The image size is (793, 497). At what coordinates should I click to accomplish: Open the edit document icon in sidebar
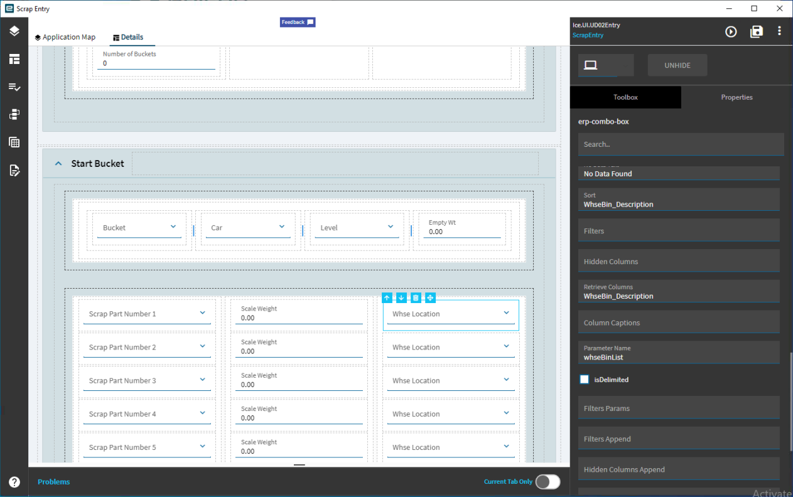click(14, 169)
